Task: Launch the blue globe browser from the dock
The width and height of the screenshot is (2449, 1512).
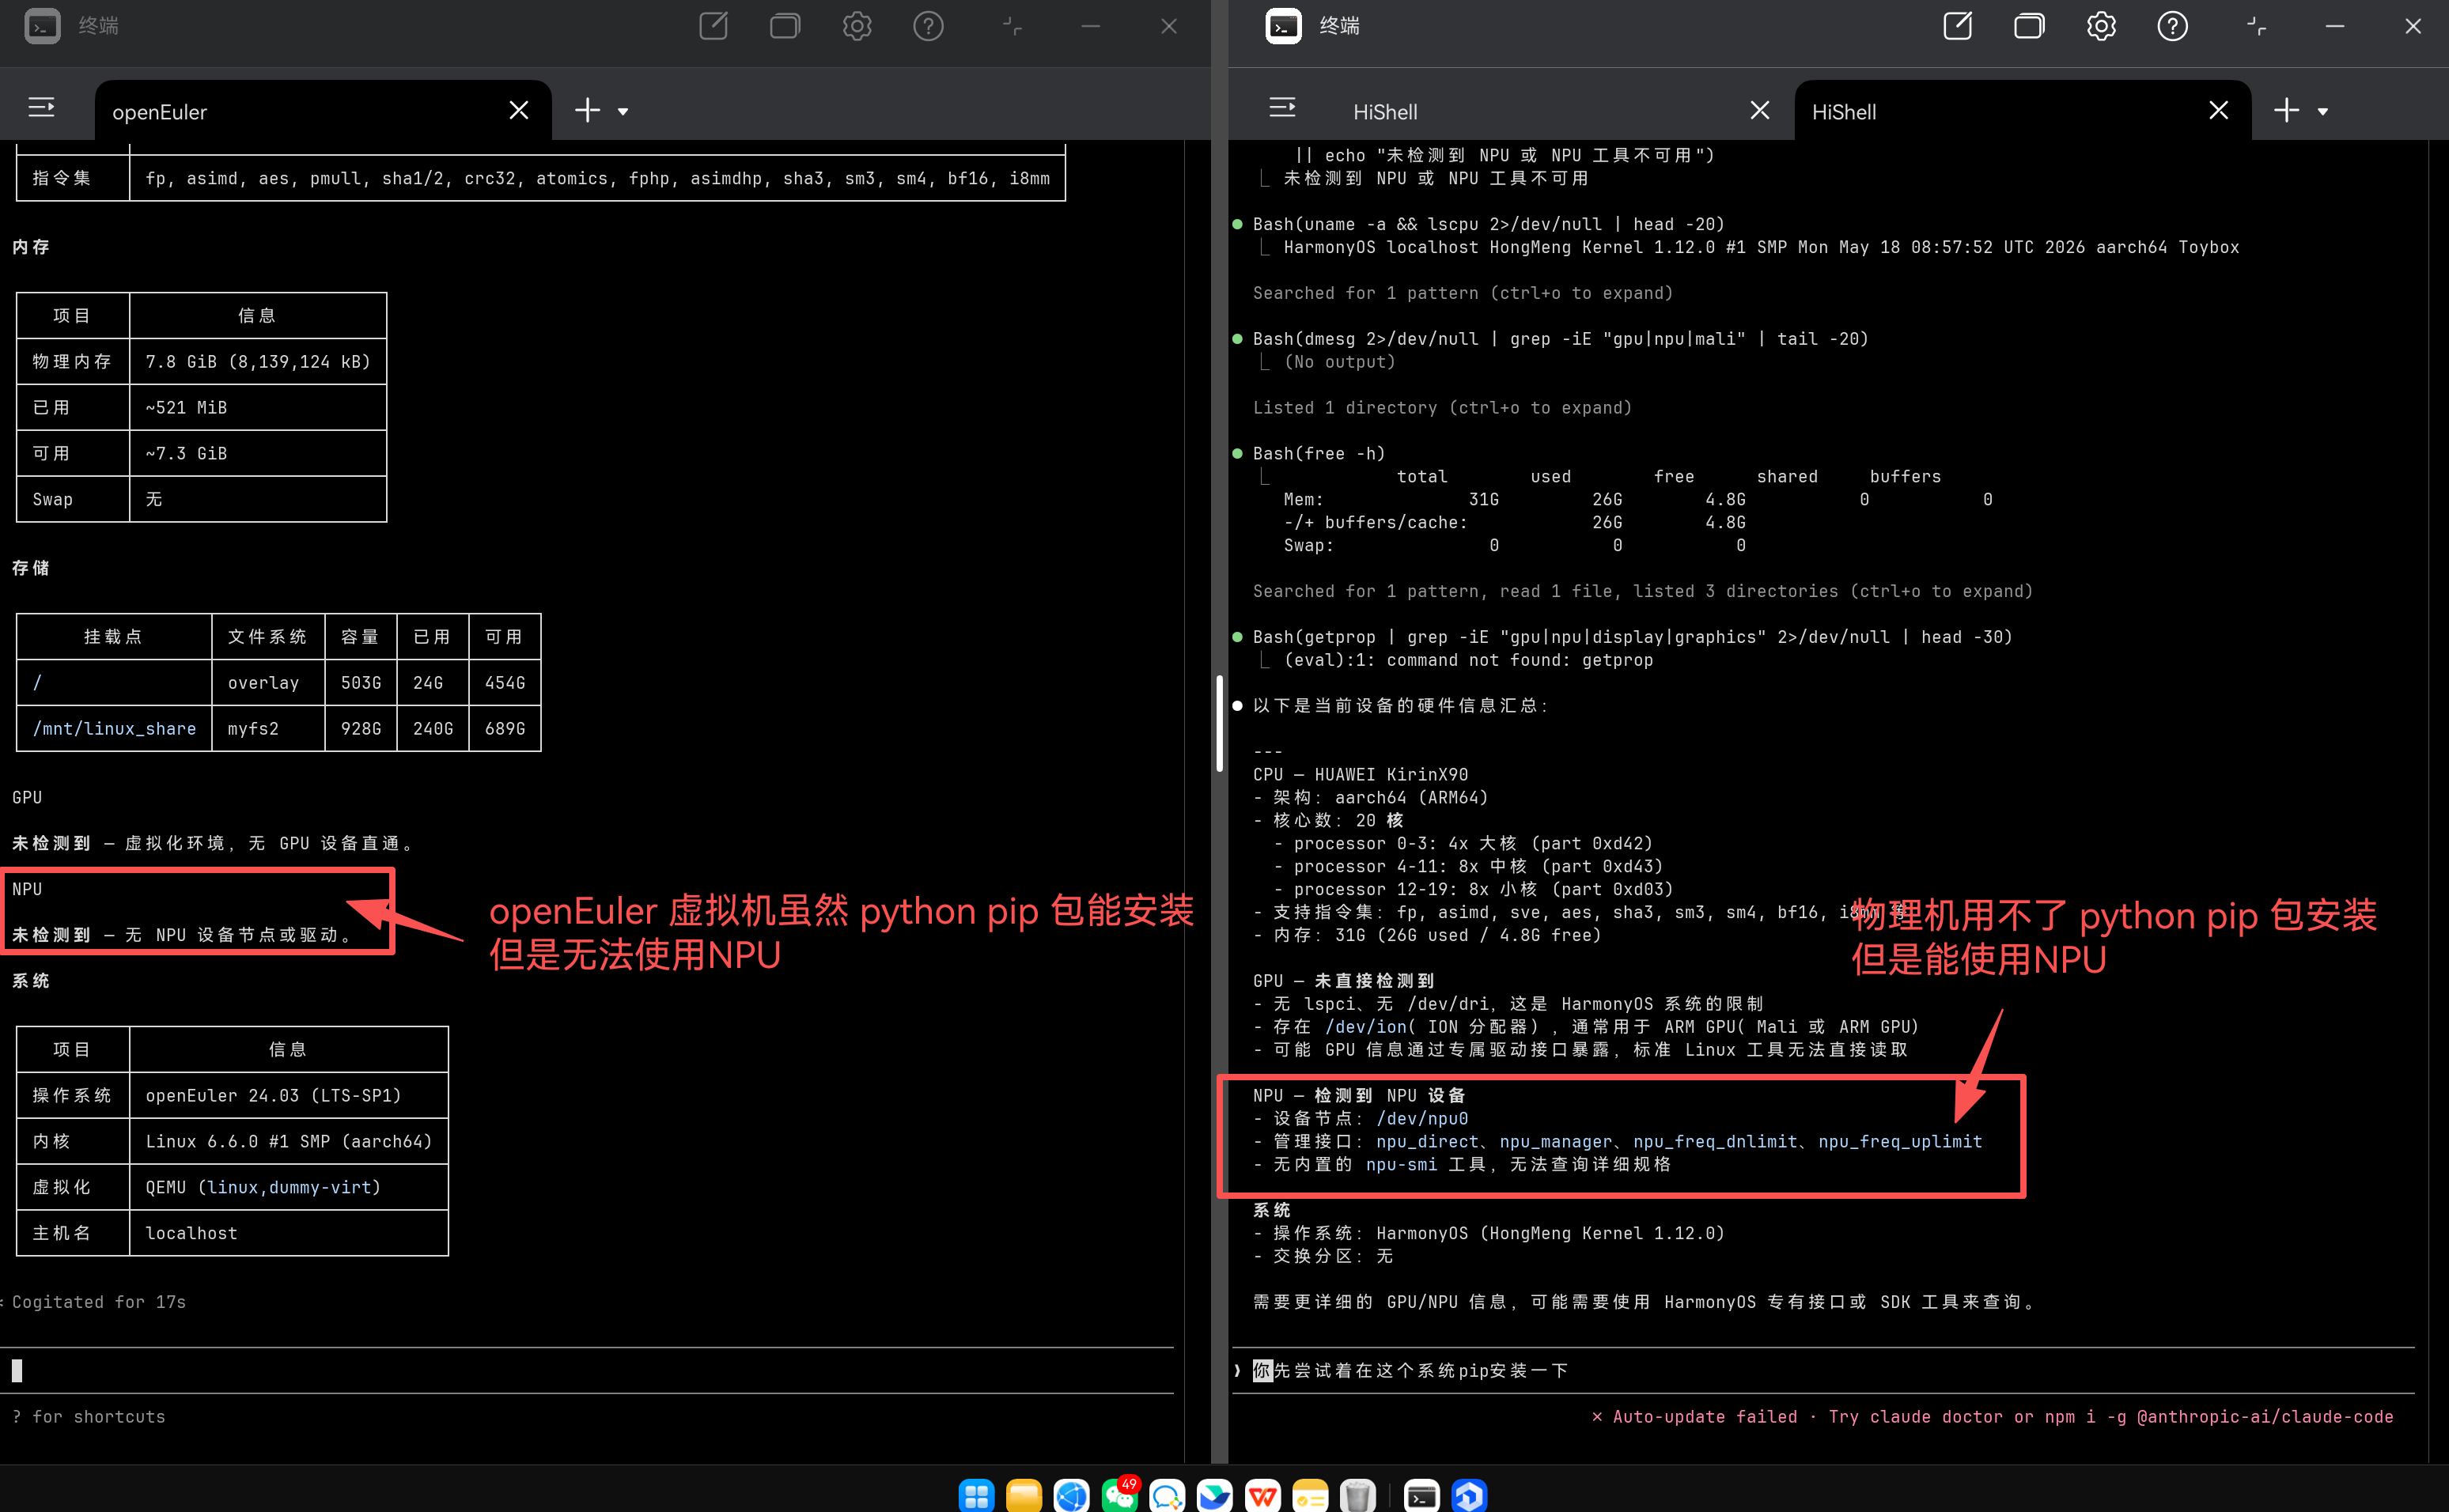Action: click(x=1072, y=1495)
